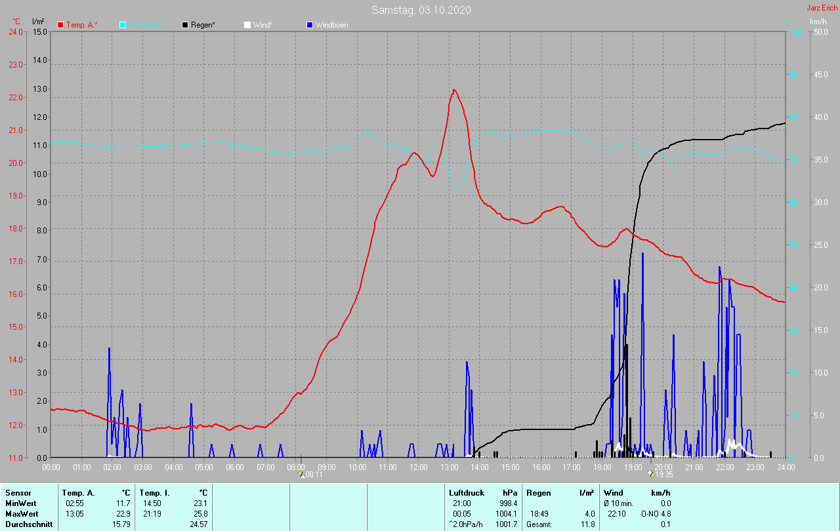Click the red Temp. A. legend swatch
Screen dimensions: 840x531
[x=60, y=25]
